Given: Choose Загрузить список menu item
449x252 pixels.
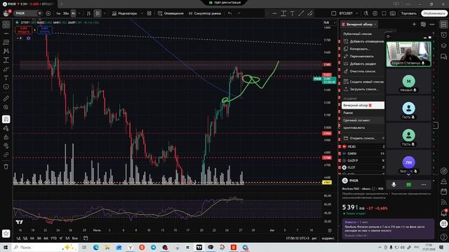Looking at the screenshot, I should [x=363, y=89].
